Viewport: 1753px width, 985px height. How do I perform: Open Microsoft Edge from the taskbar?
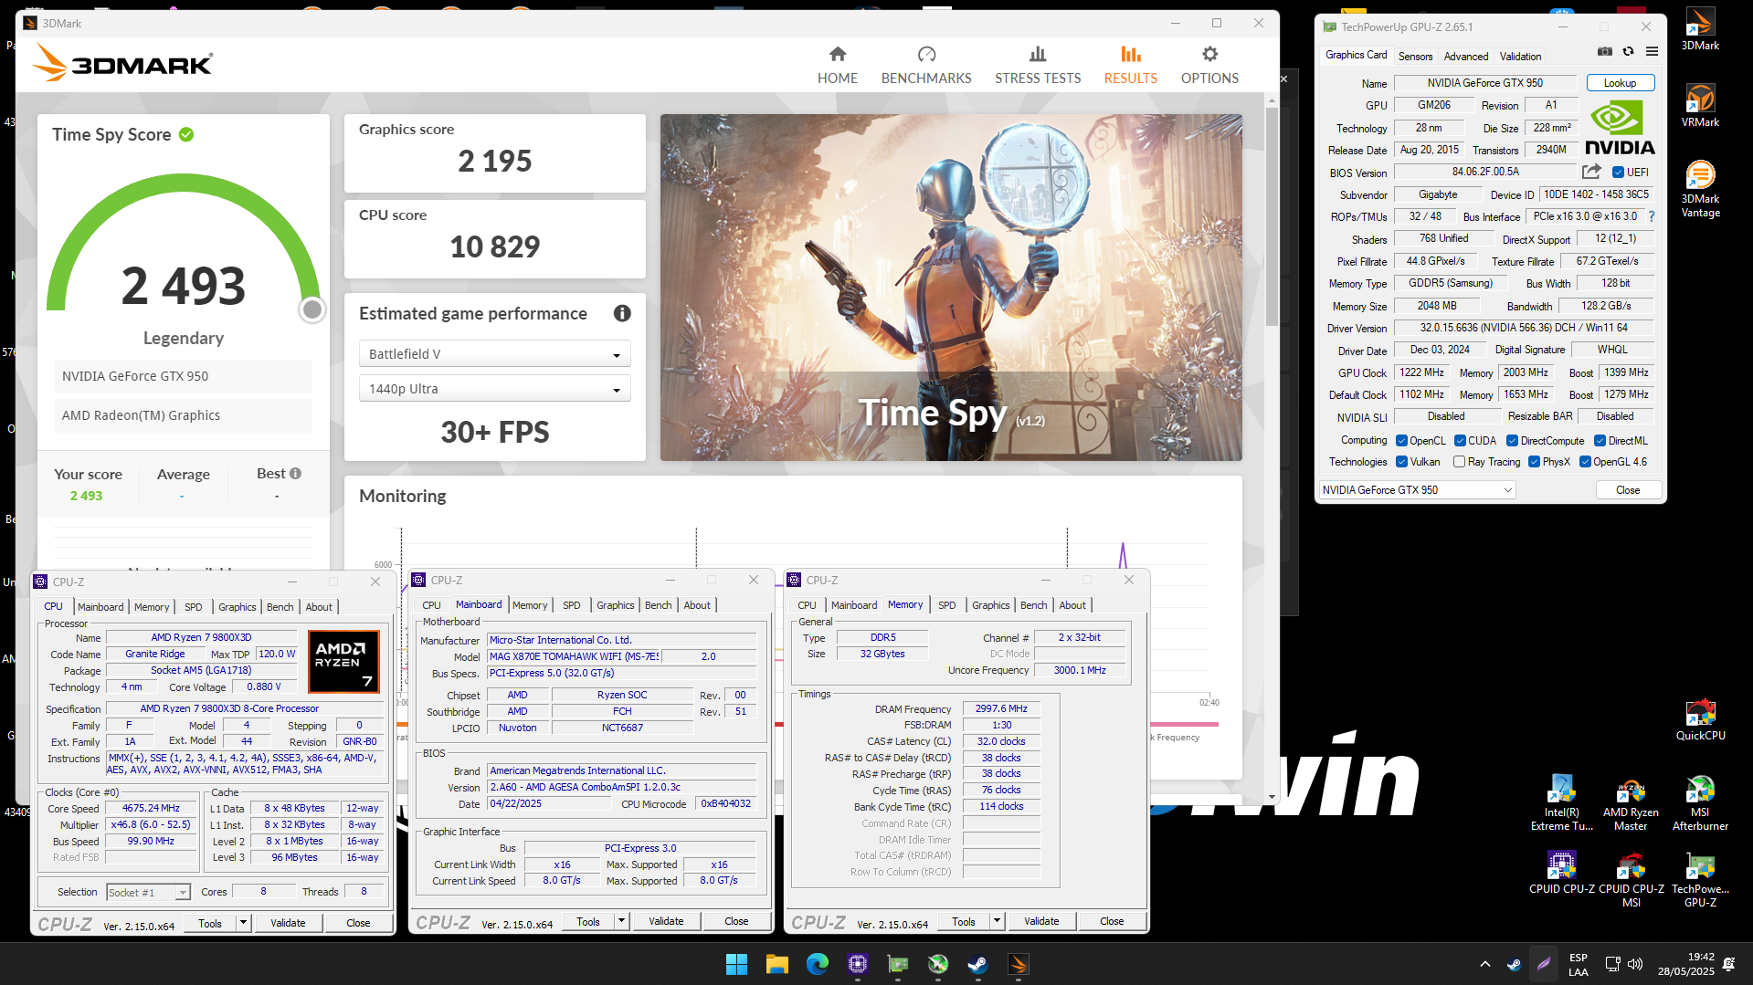point(817,964)
